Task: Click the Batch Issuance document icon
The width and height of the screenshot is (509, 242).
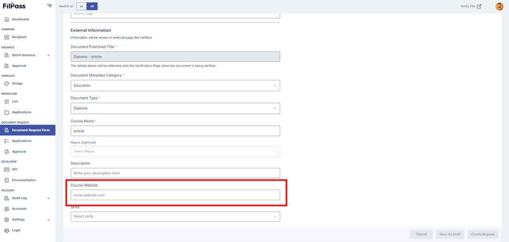Action: pos(7,55)
